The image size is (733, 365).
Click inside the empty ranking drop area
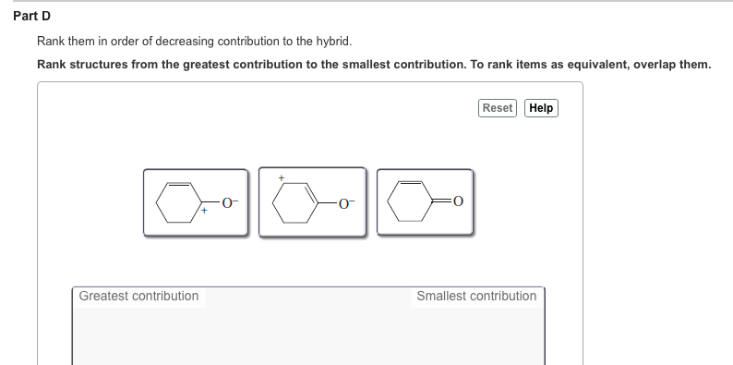[308, 335]
